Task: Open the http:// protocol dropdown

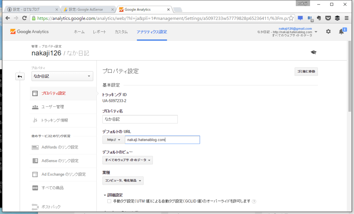Action: (113, 140)
